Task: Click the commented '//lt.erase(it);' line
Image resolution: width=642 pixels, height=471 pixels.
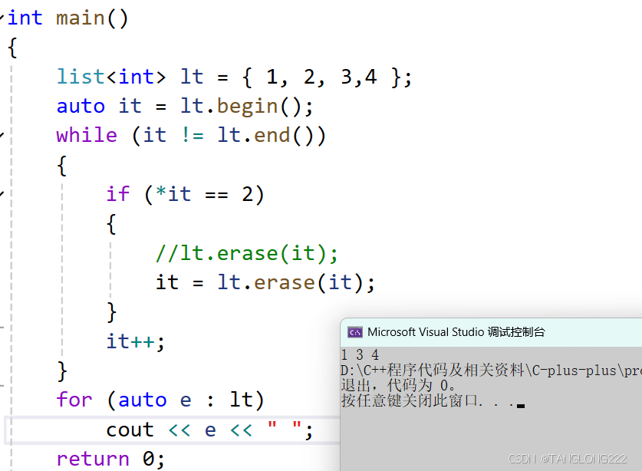Action: 247,253
